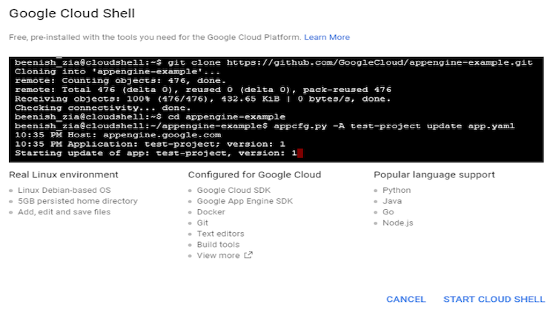Select the Popular language support heading
Screen dimensions: 556x313
434,175
